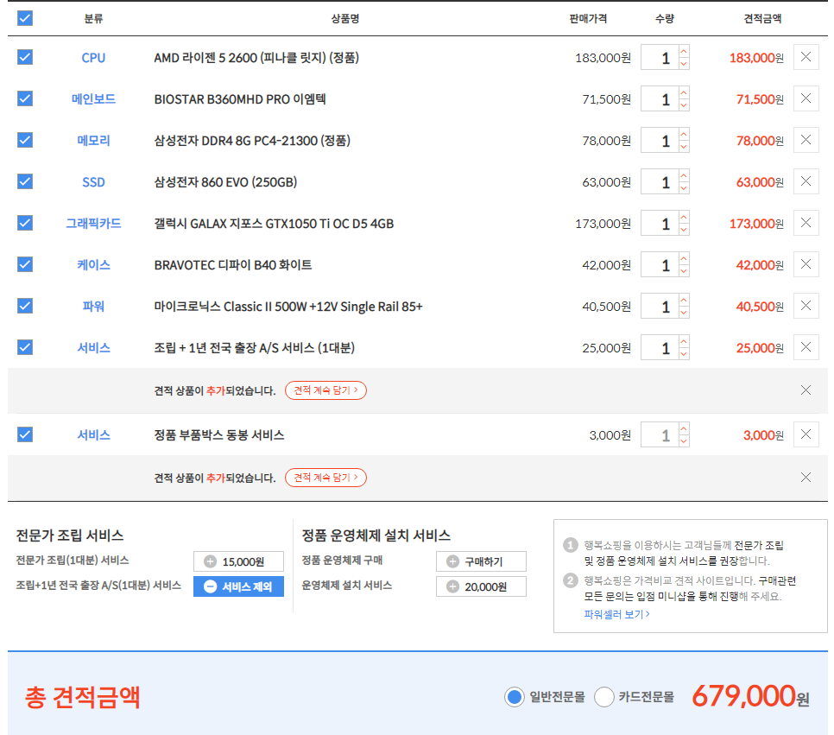Image resolution: width=834 pixels, height=735 pixels.
Task: Decrease CPU quantity with the down arrow
Action: pyautogui.click(x=684, y=63)
